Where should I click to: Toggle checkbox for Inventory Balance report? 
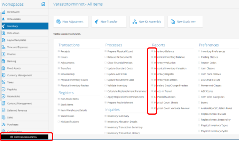[152, 51]
